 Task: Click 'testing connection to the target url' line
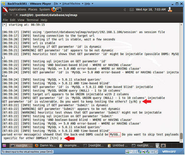coord(48,36)
